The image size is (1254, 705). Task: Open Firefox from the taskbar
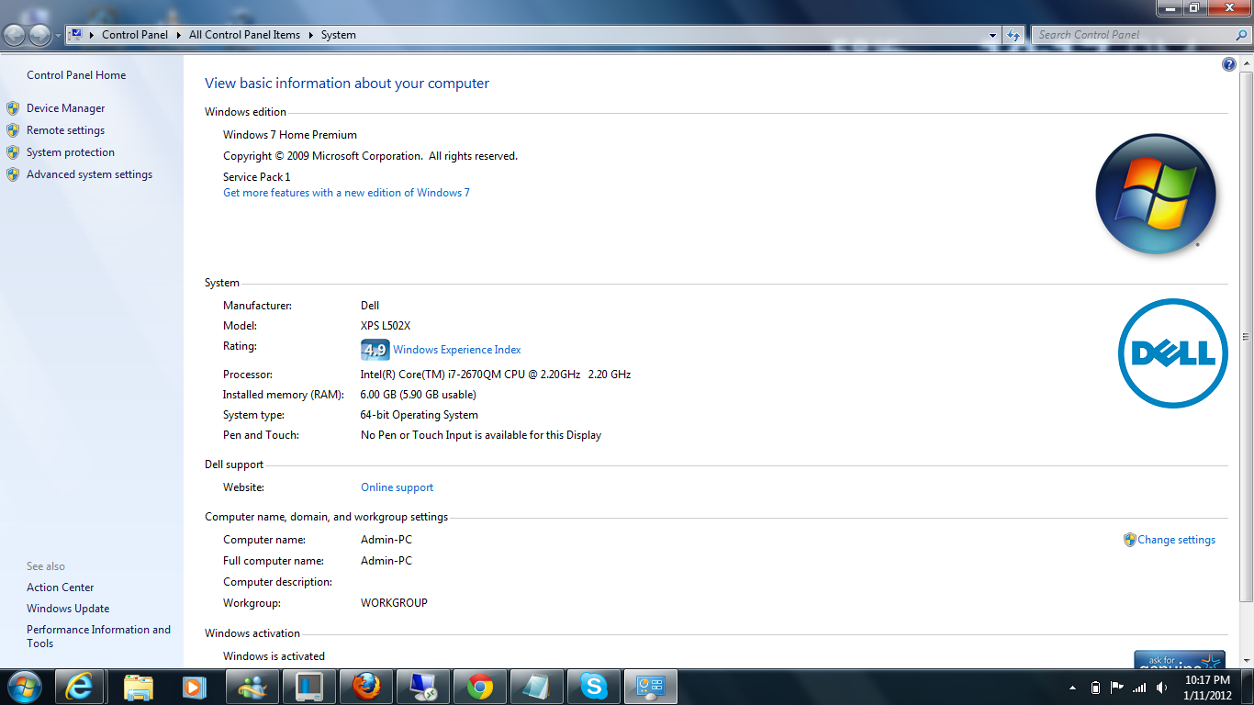(x=365, y=686)
